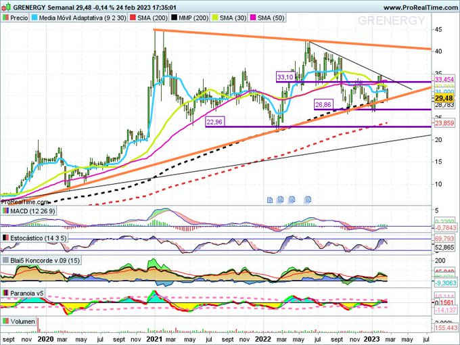
Task: Click the Precio legend candle icon
Action: (x=5, y=18)
